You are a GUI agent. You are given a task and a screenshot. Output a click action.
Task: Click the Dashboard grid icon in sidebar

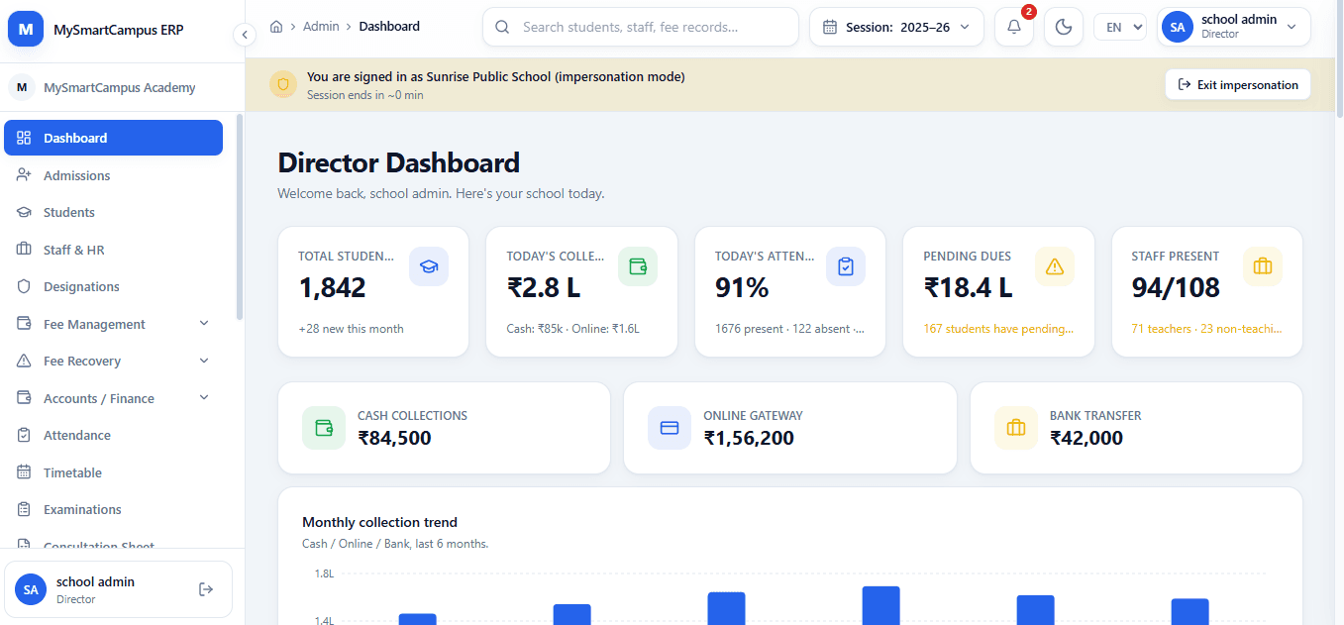pyautogui.click(x=25, y=138)
